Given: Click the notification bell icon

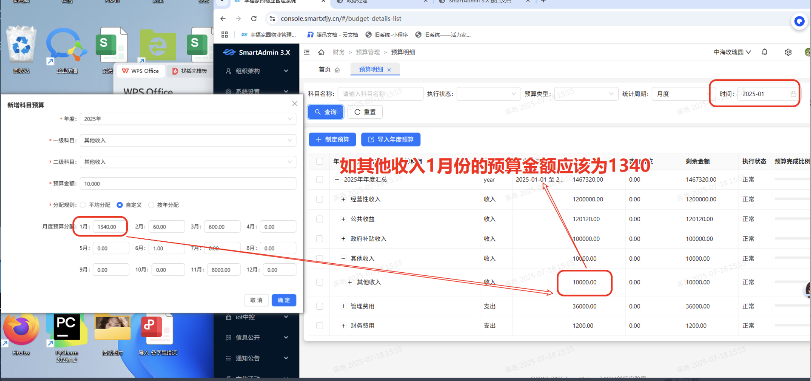Looking at the screenshot, I should coord(764,52).
